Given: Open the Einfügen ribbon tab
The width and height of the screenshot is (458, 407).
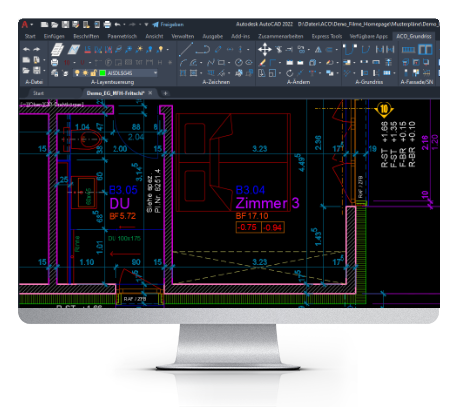Looking at the screenshot, I should [x=54, y=36].
